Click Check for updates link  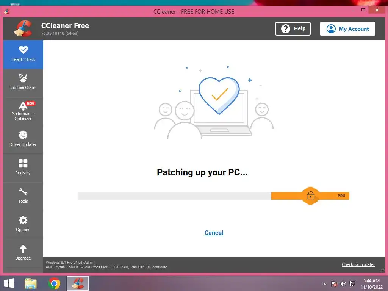pos(358,264)
